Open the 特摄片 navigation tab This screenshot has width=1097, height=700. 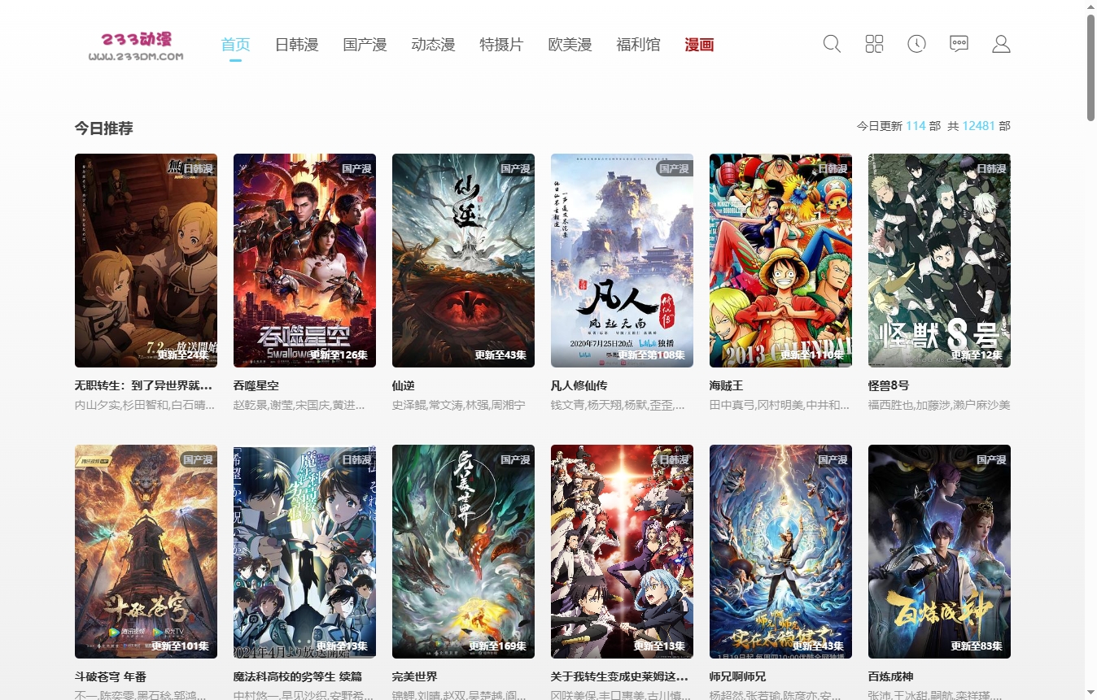click(501, 45)
